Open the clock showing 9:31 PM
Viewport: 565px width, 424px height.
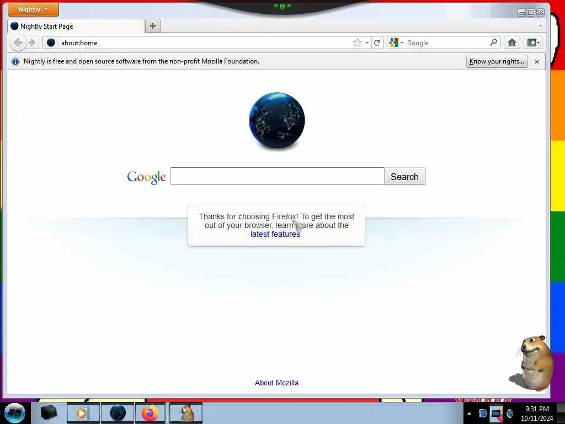536,414
